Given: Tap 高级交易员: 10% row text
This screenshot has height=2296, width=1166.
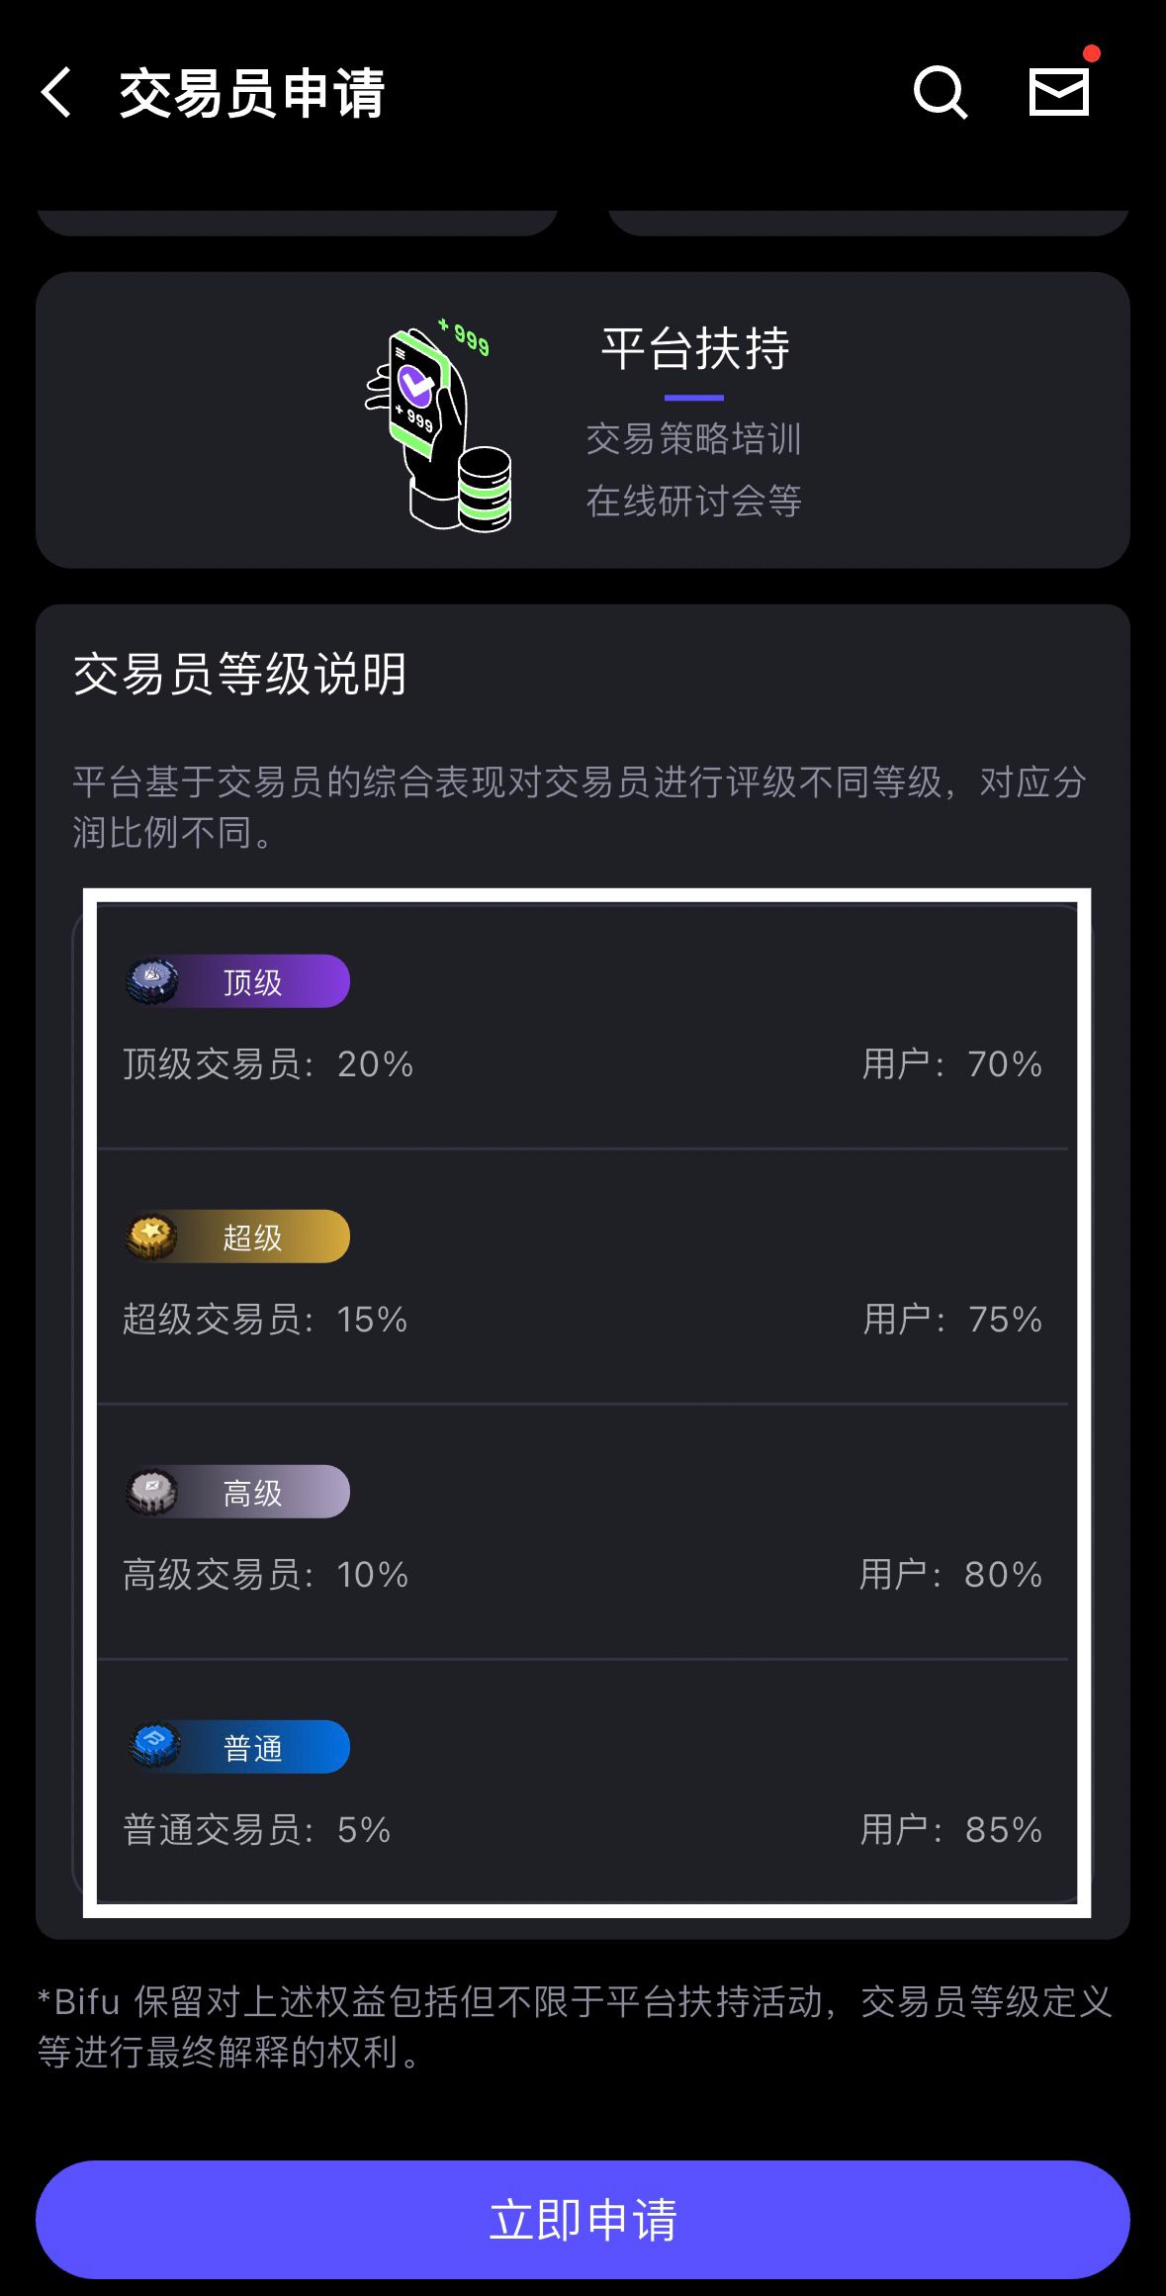Looking at the screenshot, I should (265, 1575).
